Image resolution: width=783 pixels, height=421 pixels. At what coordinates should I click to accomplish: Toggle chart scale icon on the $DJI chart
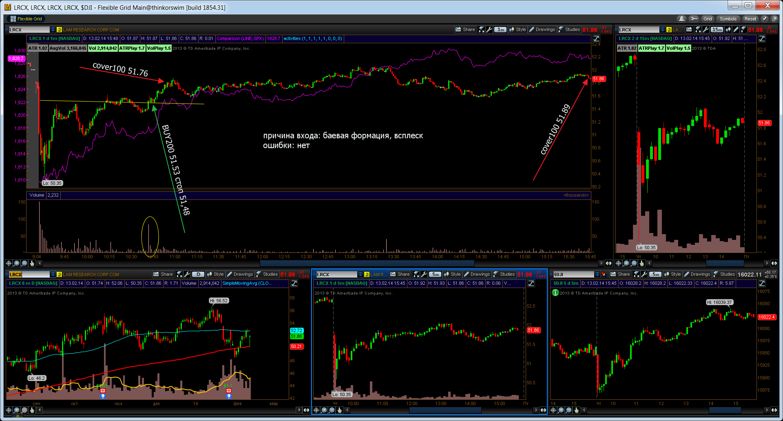(762, 284)
